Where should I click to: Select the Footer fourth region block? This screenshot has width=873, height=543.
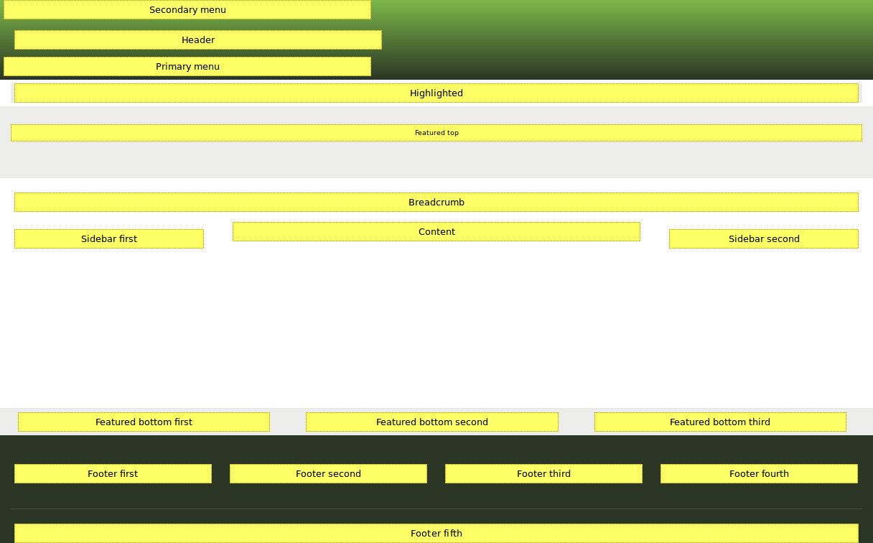click(x=759, y=474)
